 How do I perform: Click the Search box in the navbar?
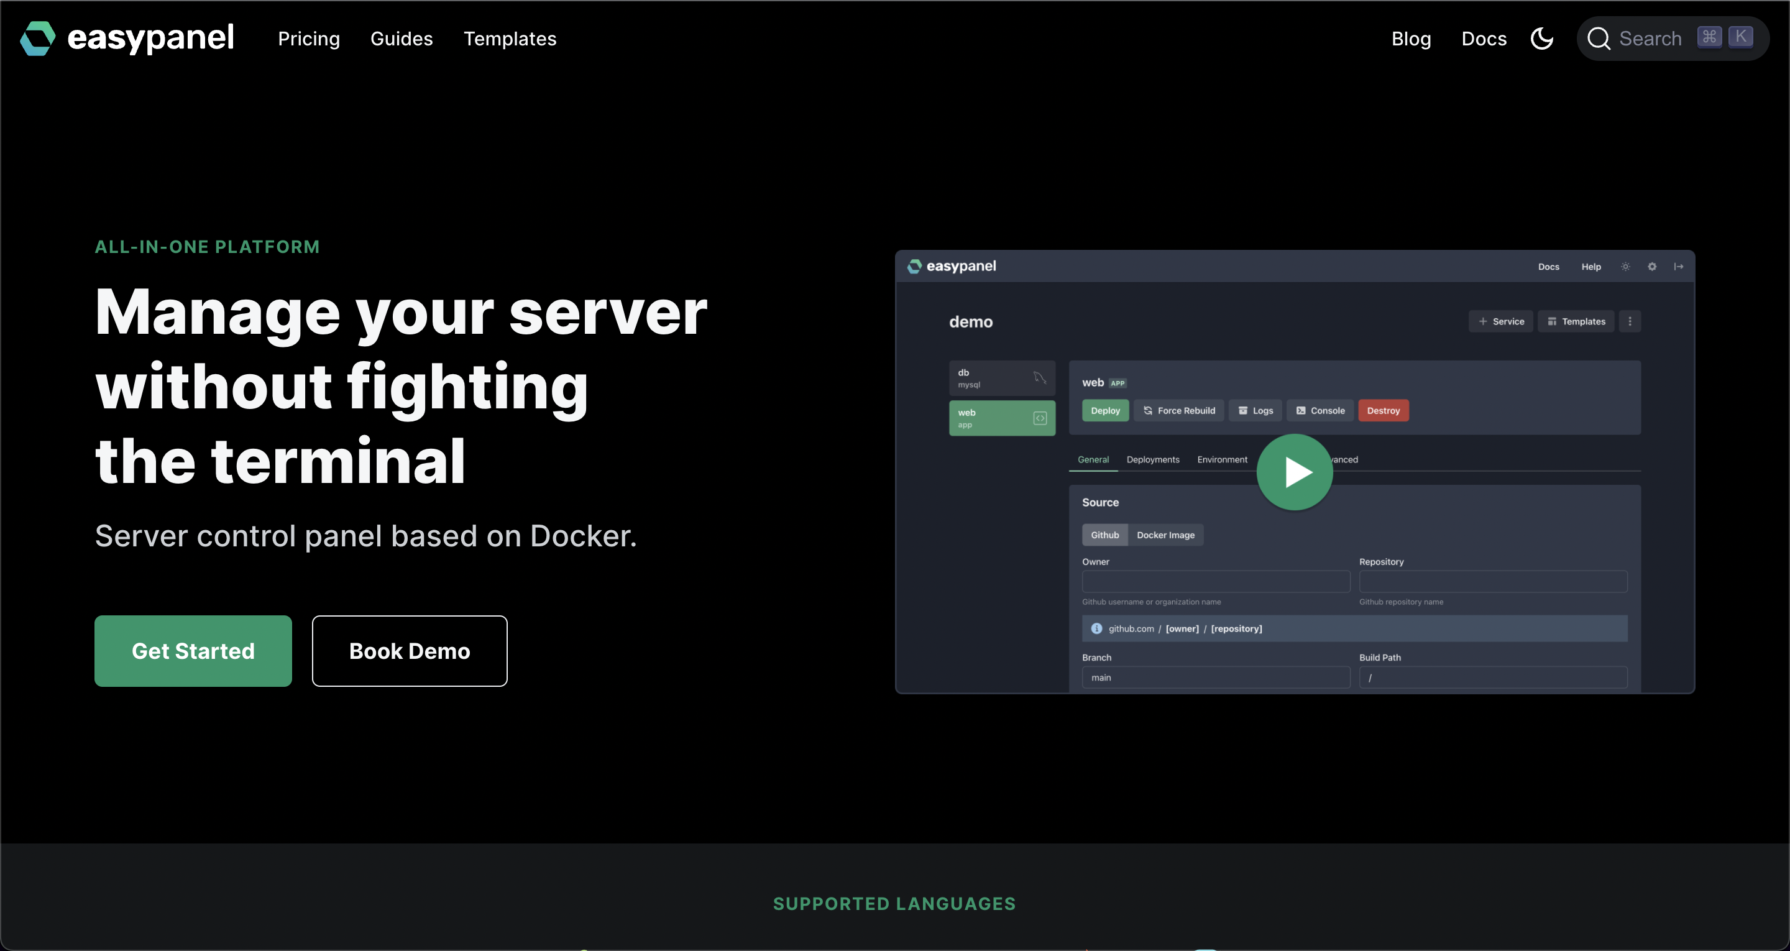[1673, 39]
